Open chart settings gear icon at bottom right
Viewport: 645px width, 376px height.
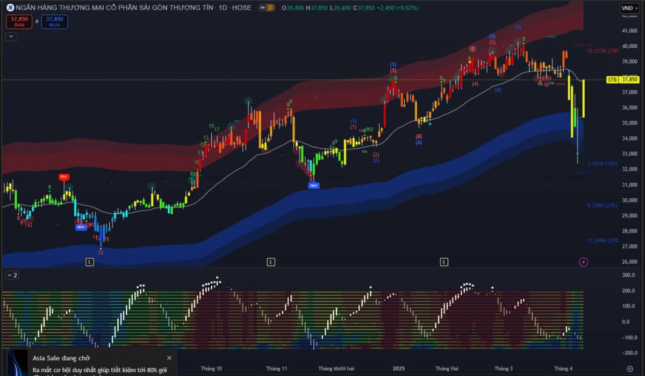pos(630,368)
